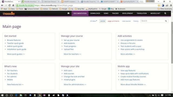This screenshot has height=97, width=173.
Task: Open More activities link
Action: (x=128, y=54)
